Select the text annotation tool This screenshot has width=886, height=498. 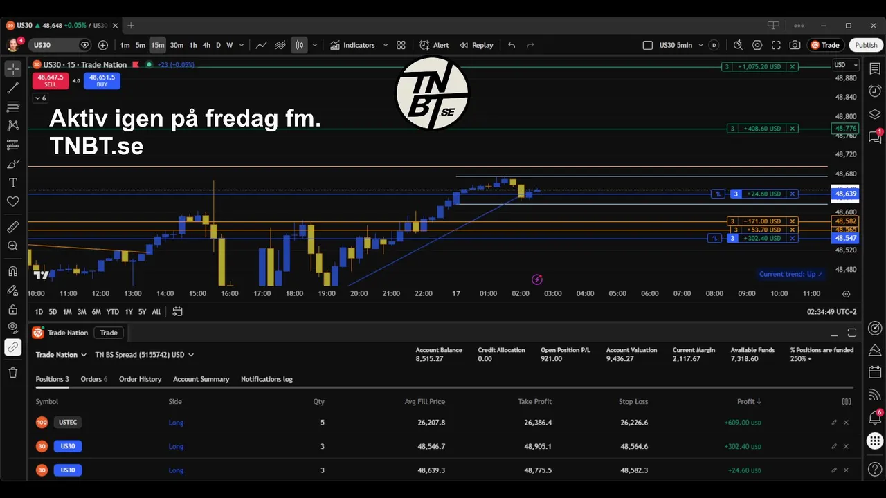[x=12, y=183]
